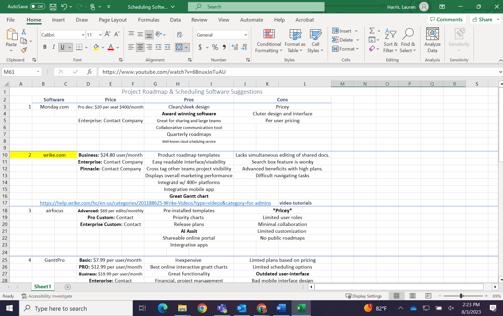
Task: Open number format General dropdown
Action: coord(246,35)
